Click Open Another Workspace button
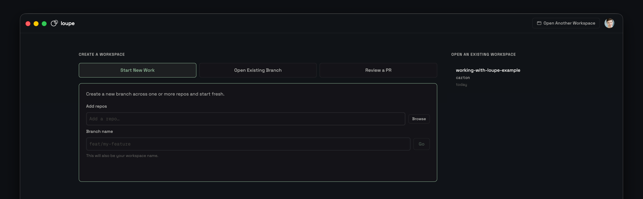The image size is (643, 199). pos(566,23)
